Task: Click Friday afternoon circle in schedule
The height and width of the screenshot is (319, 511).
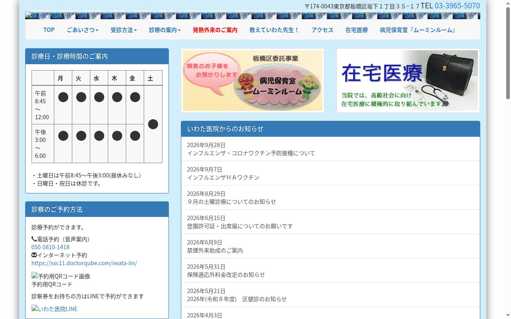Action: pos(135,136)
